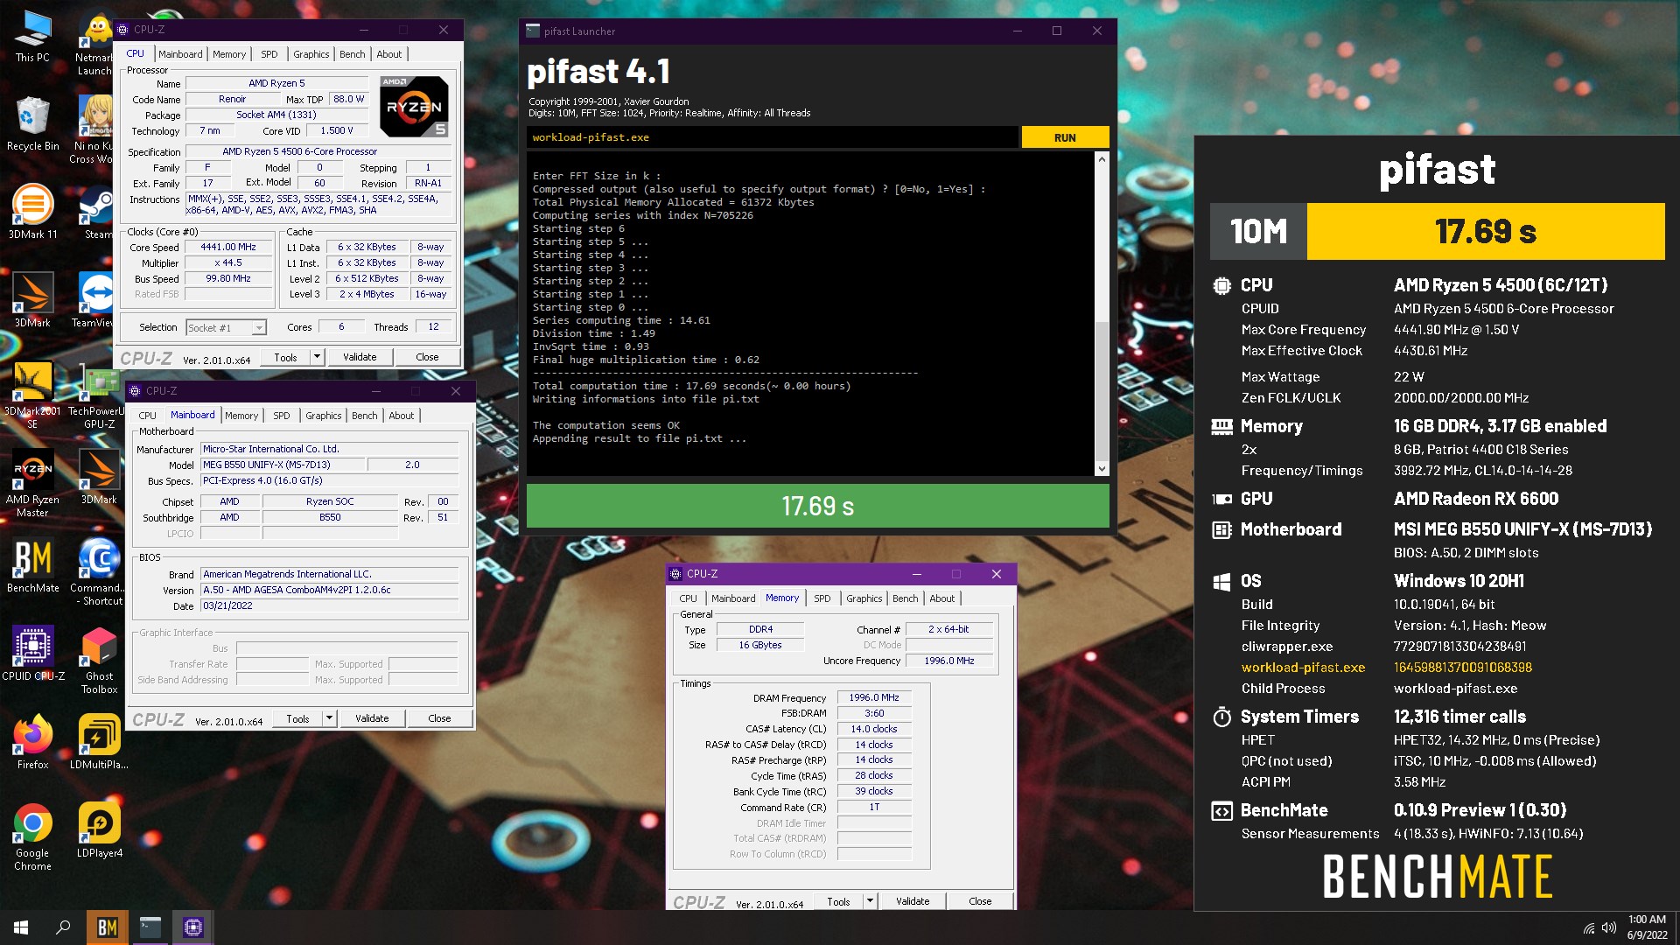Open network status in system tray
This screenshot has width=1680, height=945.
(1588, 927)
